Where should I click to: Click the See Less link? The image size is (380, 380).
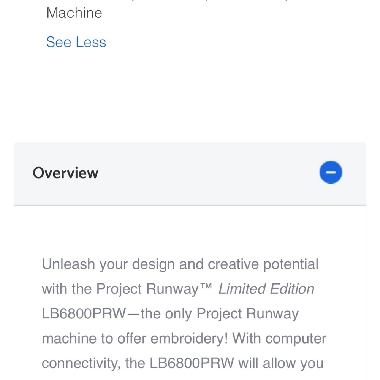(76, 42)
